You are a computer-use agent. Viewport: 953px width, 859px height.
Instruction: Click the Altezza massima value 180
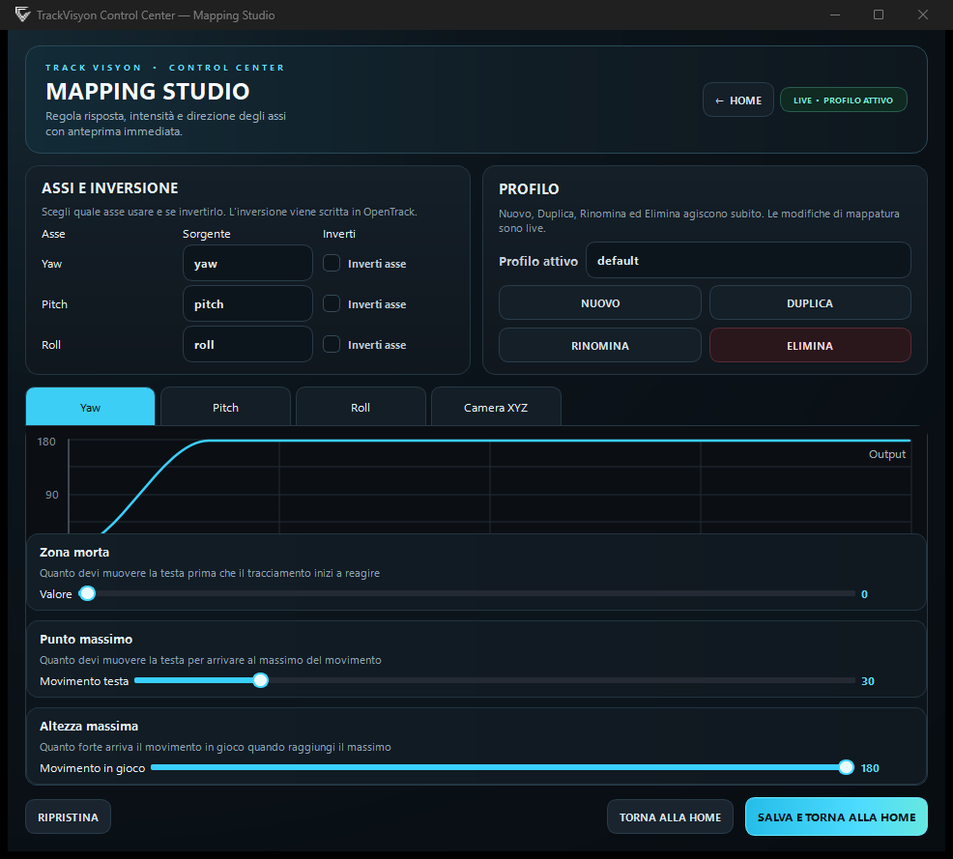870,768
